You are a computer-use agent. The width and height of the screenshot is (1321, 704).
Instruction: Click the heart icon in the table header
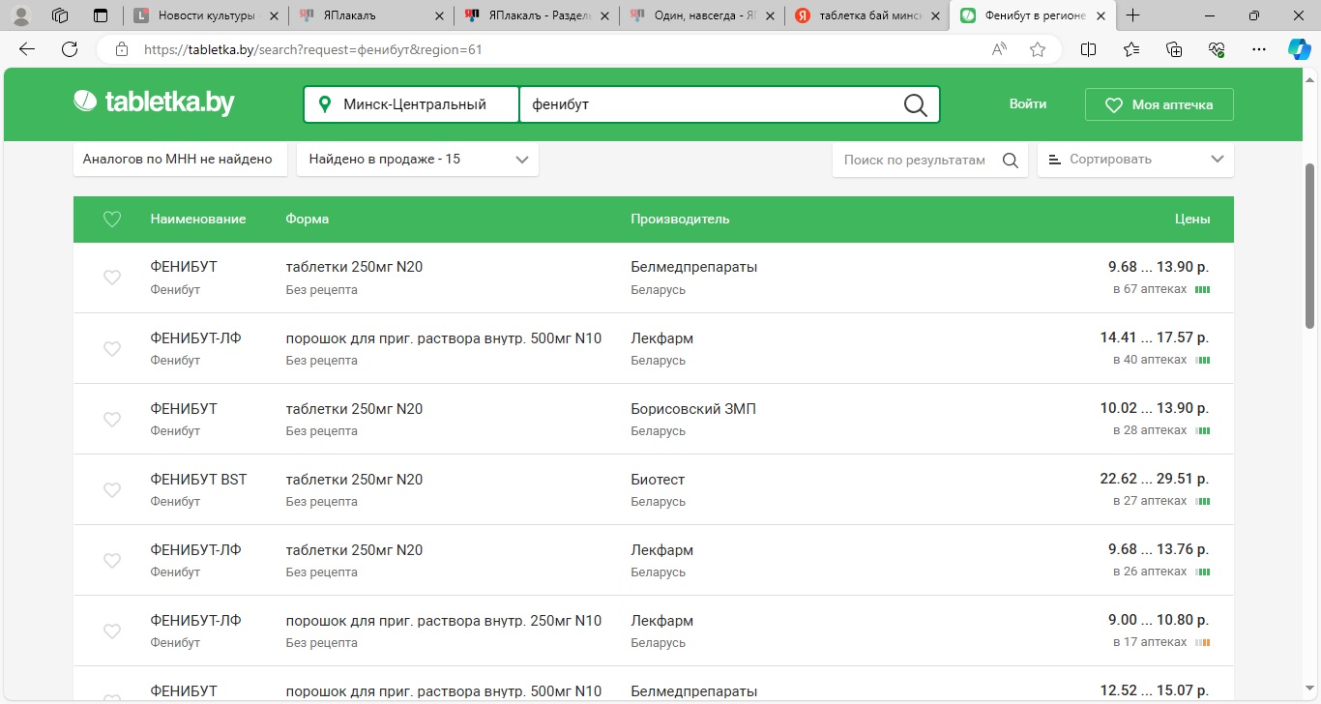[x=112, y=220]
